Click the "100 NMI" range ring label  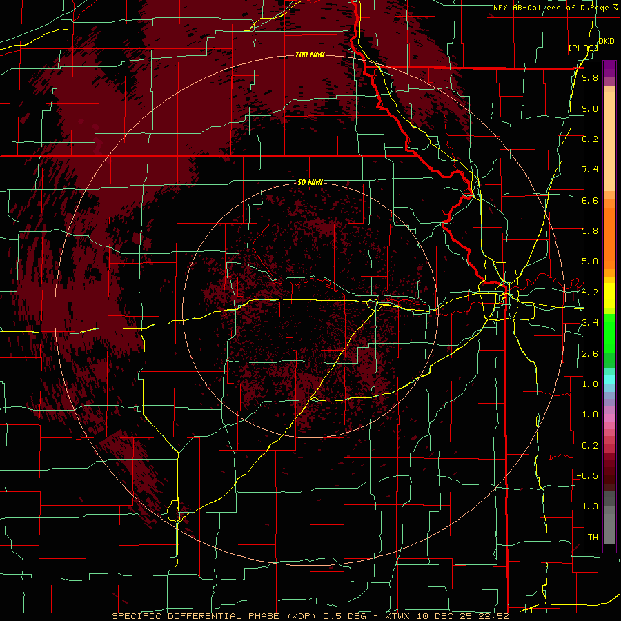click(310, 55)
